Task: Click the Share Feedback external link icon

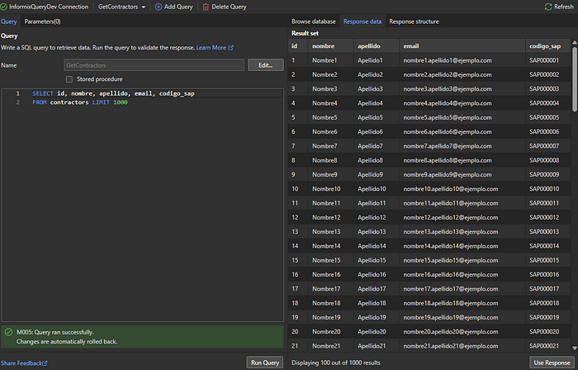Action: pyautogui.click(x=45, y=363)
